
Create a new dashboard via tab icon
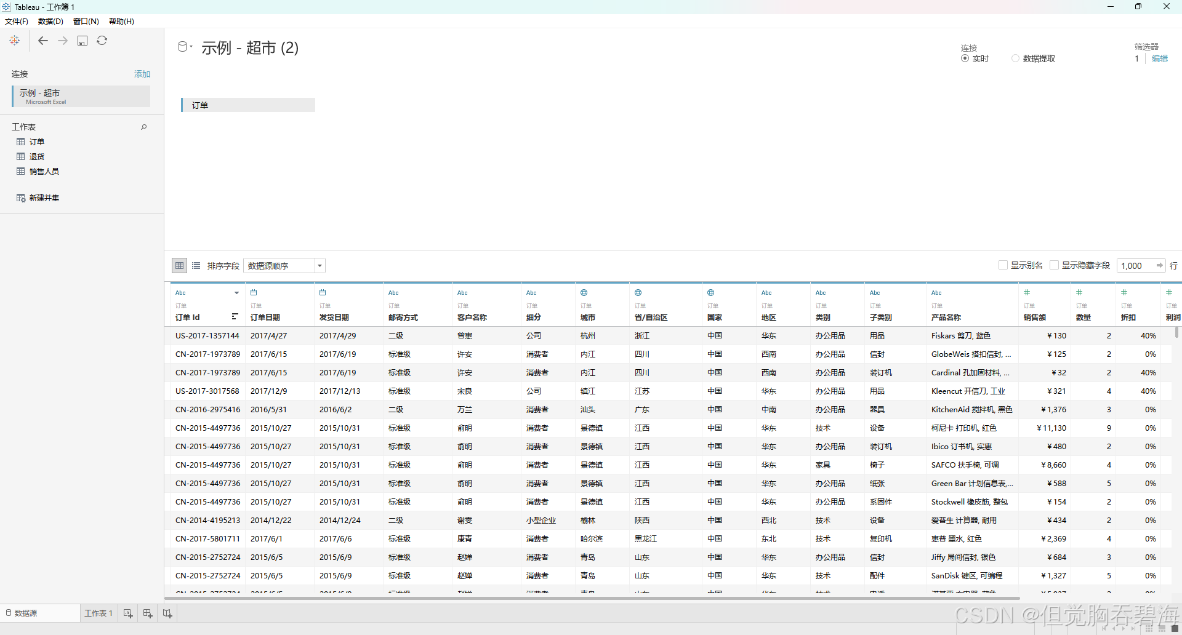click(148, 613)
